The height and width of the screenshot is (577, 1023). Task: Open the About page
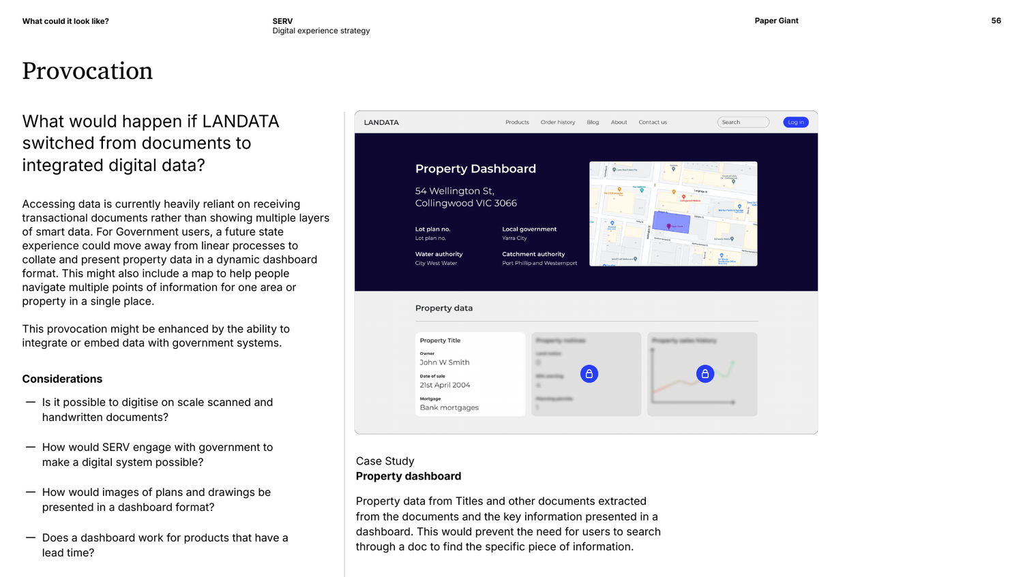click(x=619, y=122)
